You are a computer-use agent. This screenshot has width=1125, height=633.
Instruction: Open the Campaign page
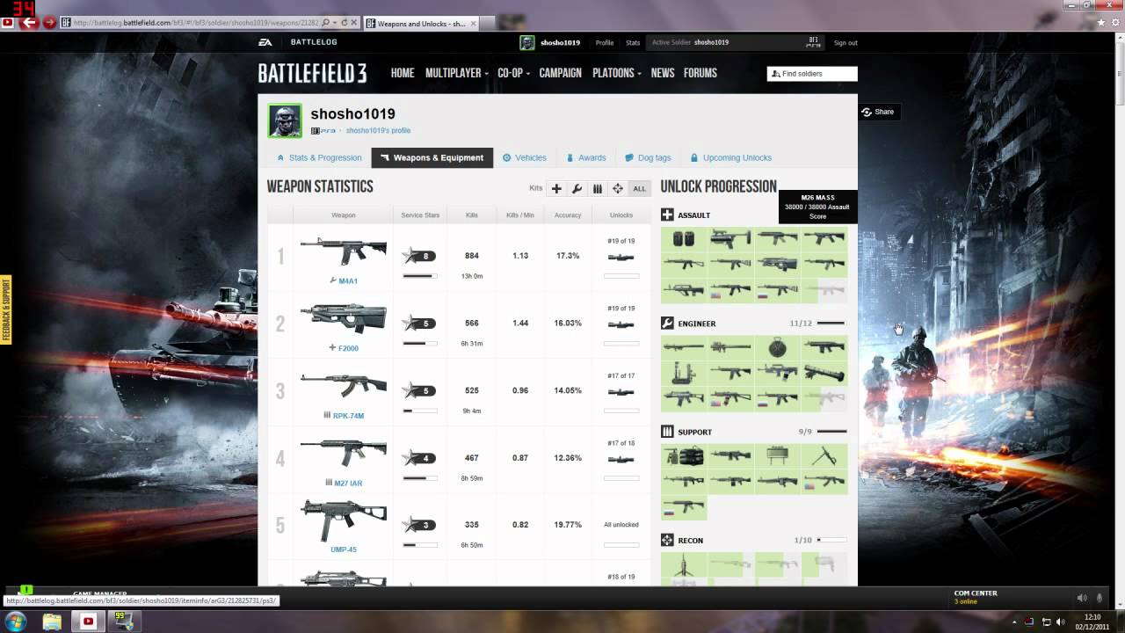(x=561, y=73)
